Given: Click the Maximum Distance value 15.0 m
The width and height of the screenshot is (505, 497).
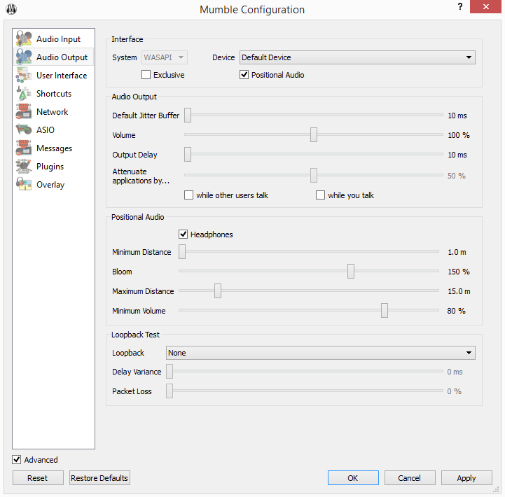Looking at the screenshot, I should [x=459, y=291].
